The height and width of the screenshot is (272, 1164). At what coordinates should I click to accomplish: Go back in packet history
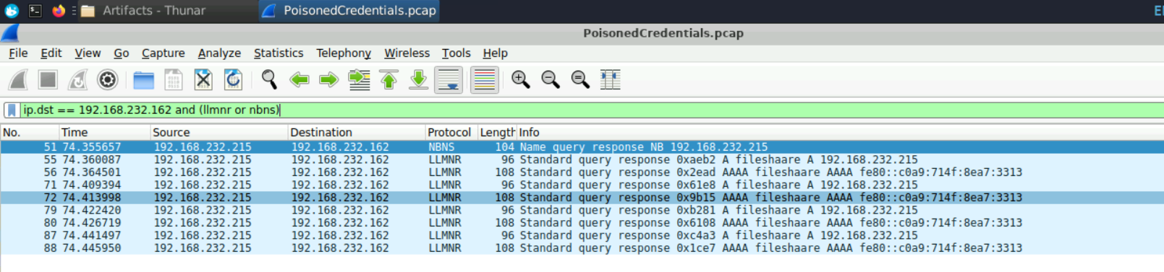tap(299, 79)
